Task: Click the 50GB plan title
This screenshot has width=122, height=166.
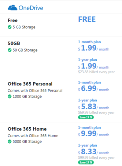Action: pos(14,43)
